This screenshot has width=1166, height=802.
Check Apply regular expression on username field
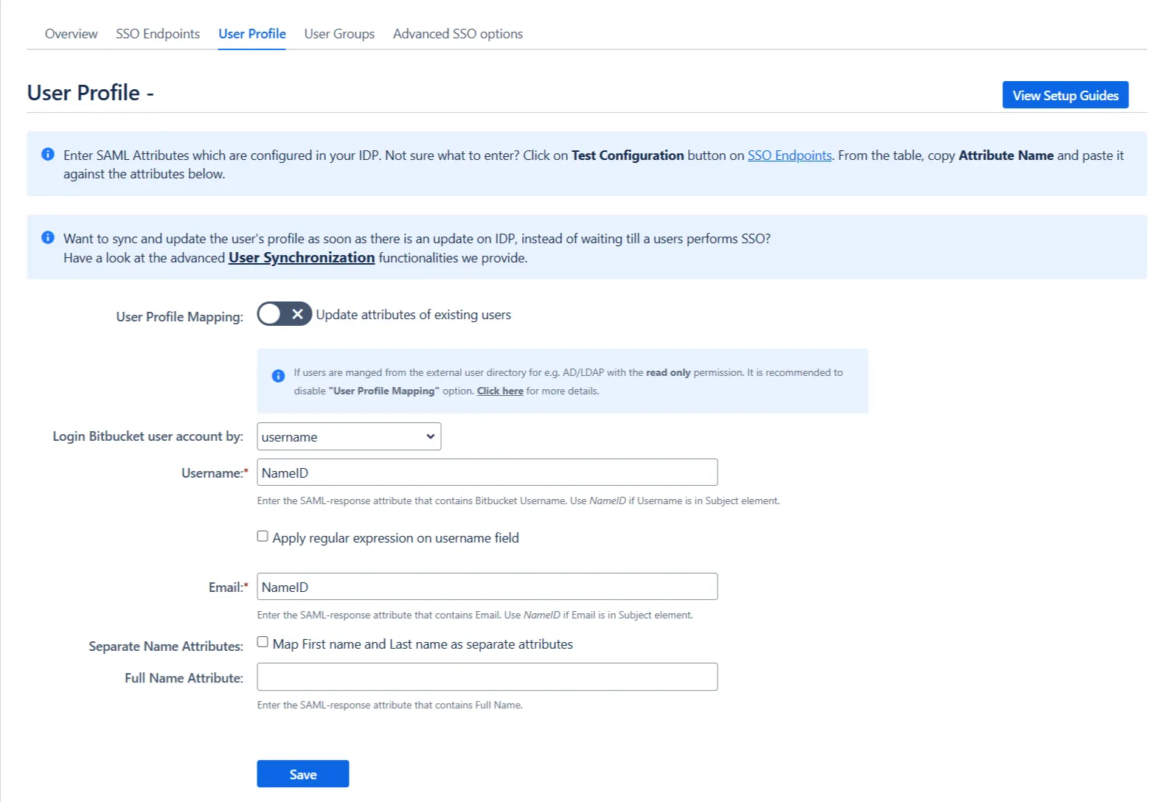click(x=263, y=536)
